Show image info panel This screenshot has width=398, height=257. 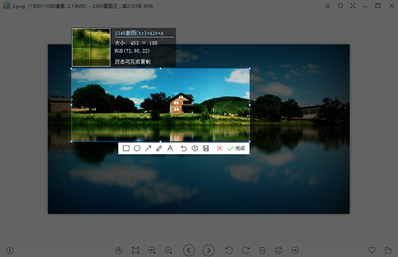10,250
